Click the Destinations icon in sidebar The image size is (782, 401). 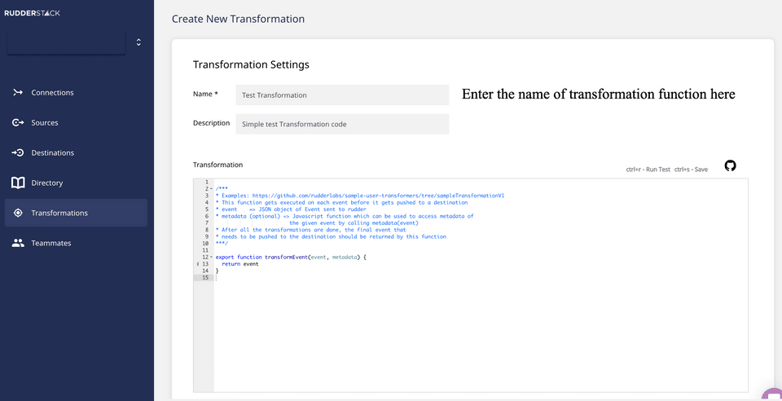tap(18, 152)
